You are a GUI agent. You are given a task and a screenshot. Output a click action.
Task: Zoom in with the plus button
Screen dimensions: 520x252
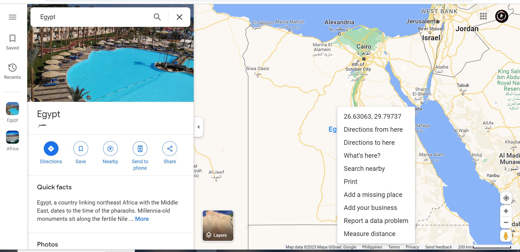pyautogui.click(x=506, y=211)
